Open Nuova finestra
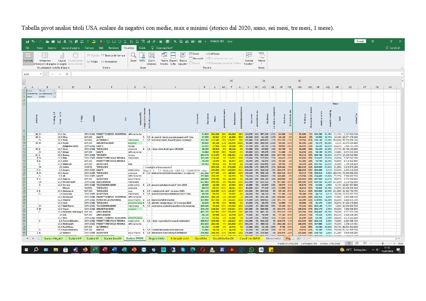 pos(164,58)
